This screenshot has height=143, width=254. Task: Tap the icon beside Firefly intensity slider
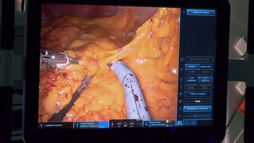point(180,101)
